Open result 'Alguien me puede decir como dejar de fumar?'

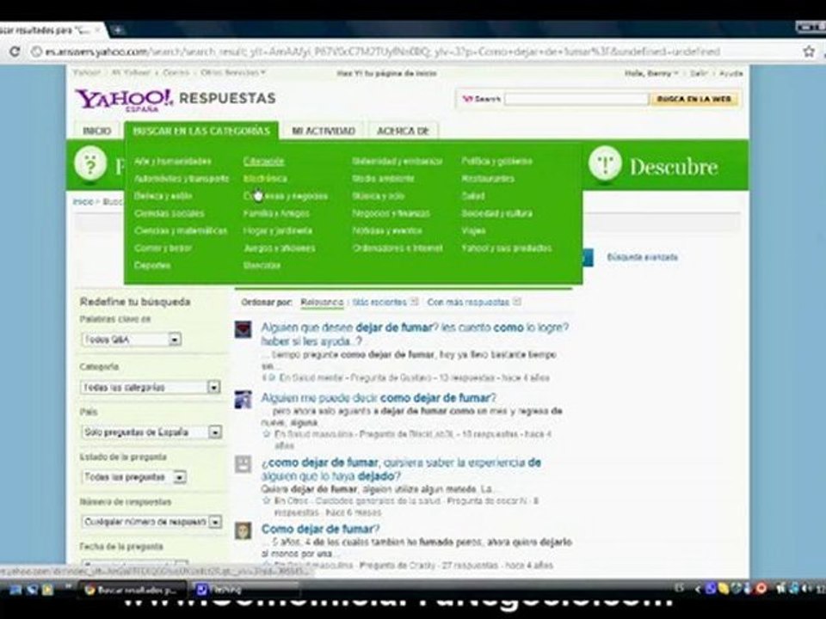pyautogui.click(x=379, y=398)
